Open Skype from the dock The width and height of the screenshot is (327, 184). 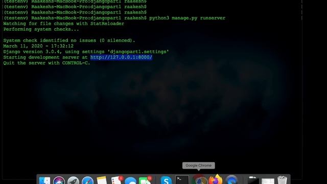pyautogui.click(x=166, y=180)
